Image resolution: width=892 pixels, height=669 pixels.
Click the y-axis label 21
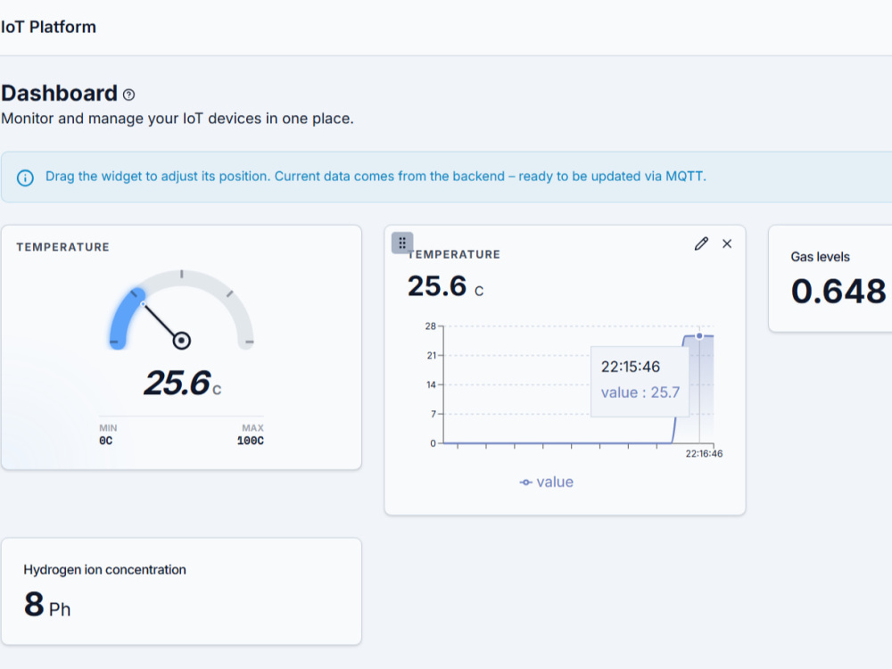tap(431, 356)
